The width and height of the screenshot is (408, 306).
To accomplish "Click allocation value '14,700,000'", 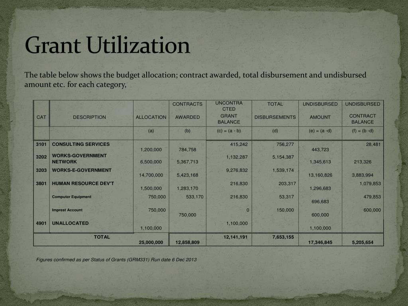I will [151, 175].
